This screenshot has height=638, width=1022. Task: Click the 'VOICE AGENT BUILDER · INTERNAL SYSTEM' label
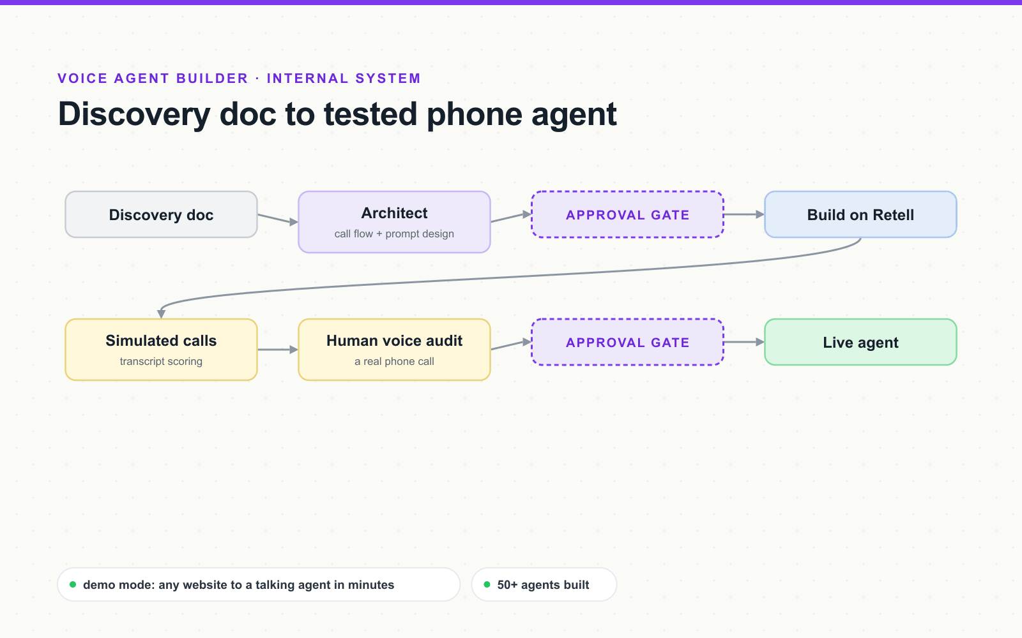[239, 78]
